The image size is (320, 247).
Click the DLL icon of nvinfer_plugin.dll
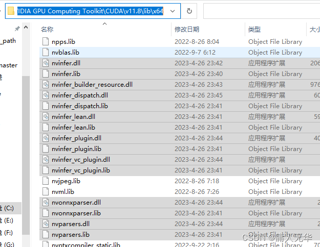46,138
